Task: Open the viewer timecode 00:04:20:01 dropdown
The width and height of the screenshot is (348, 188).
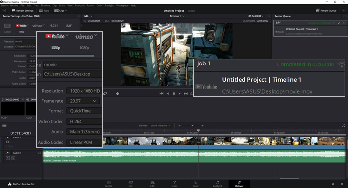Action: pos(256,16)
